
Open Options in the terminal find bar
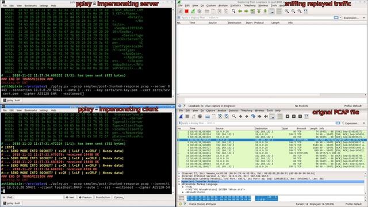pos(118,197)
